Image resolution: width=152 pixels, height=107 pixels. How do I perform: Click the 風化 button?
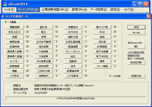pyautogui.click(x=44, y=32)
